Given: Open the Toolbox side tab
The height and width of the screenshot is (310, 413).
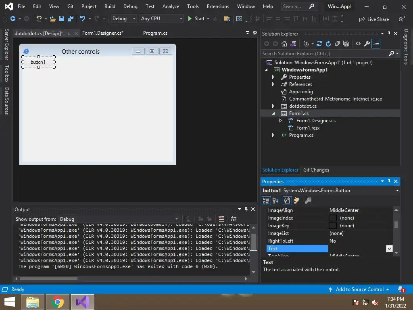Looking at the screenshot, I should 7,74.
